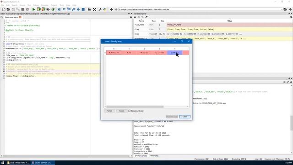The width and height of the screenshot is (293, 165).
Task: Click Close button in array dialog
Action: 184,117
